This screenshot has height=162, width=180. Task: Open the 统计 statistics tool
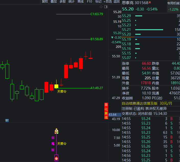click(x=72, y=2)
